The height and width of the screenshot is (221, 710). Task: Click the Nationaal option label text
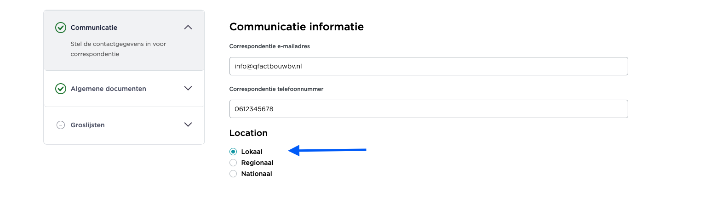[x=257, y=174]
